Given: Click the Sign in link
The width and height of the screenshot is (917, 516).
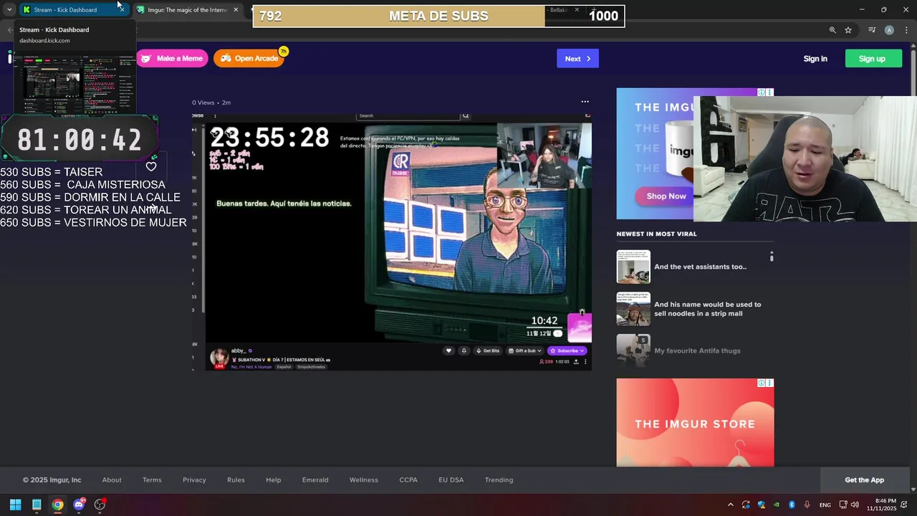Looking at the screenshot, I should 815,59.
